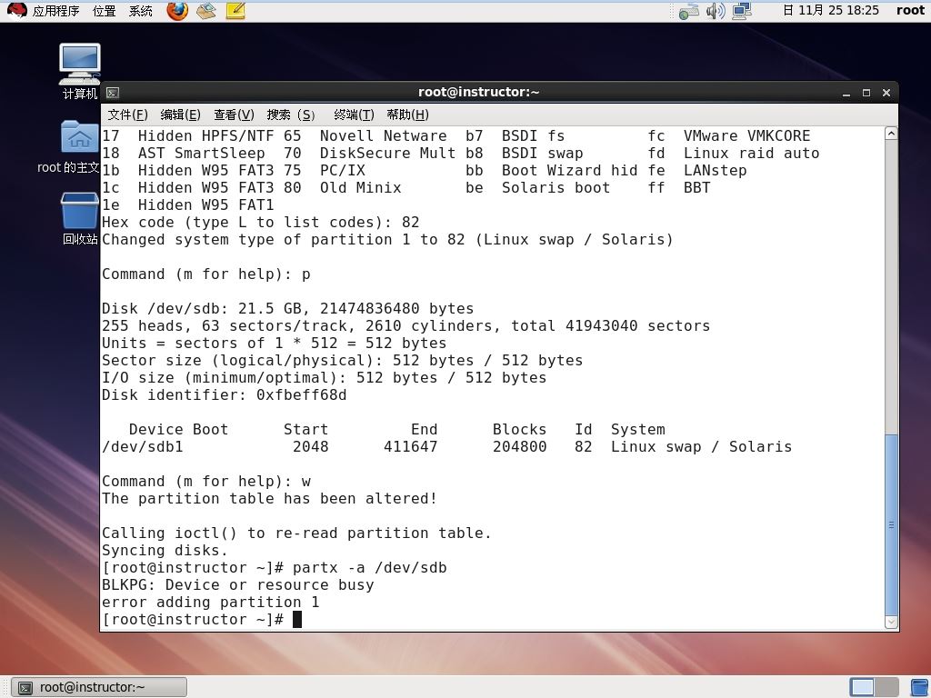Image resolution: width=931 pixels, height=698 pixels.
Task: Open the terminal 文件(F) menu
Action: [127, 115]
